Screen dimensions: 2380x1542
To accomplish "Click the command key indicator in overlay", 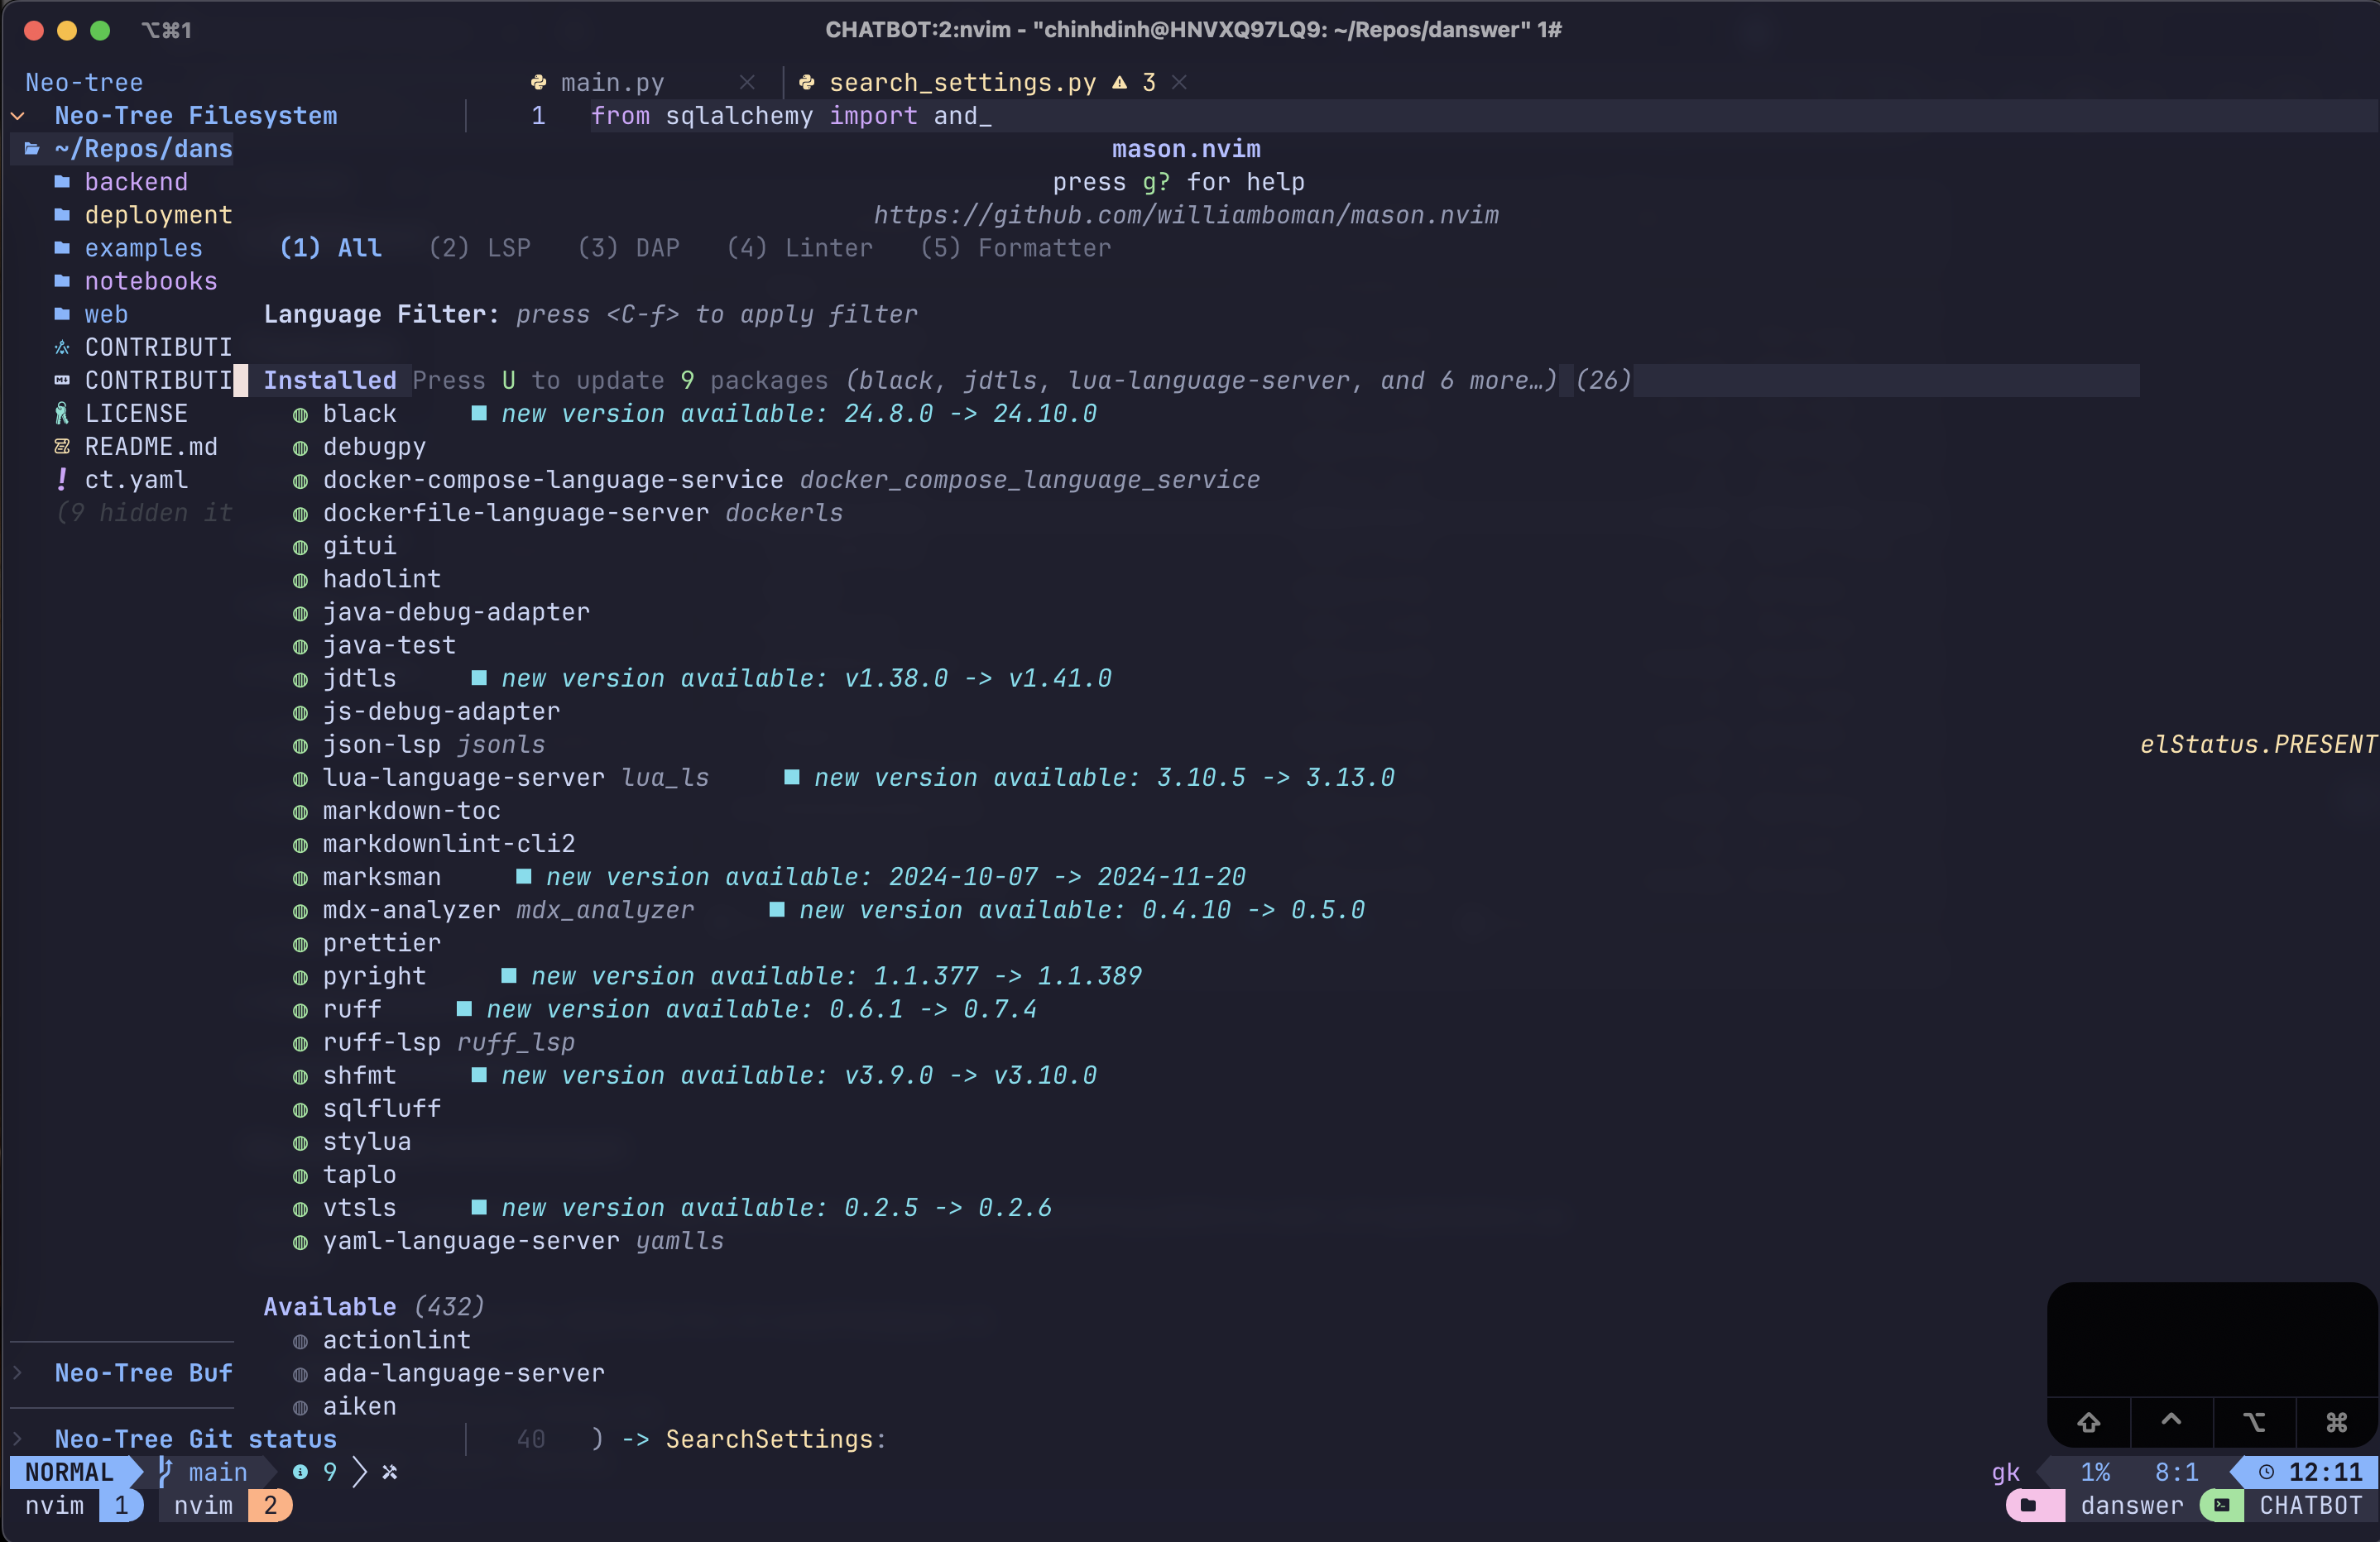I will 2336,1422.
